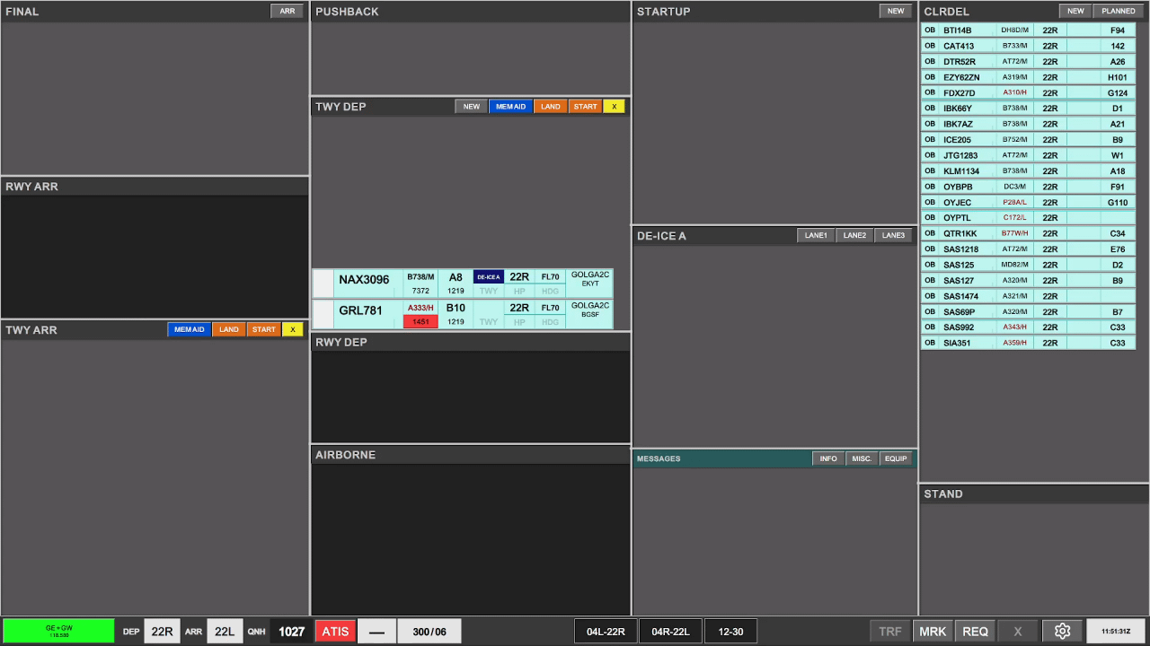The height and width of the screenshot is (646, 1150).
Task: Click START button in TWY ARR panel
Action: coord(264,329)
